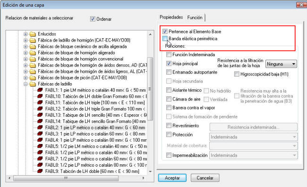
Task: Select FABL9: Tabicón de LH doble
Action: [92, 171]
